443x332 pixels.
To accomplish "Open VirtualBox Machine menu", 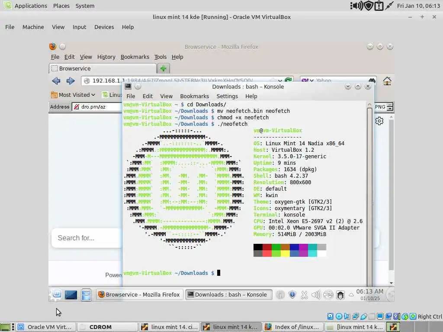I will point(33,27).
